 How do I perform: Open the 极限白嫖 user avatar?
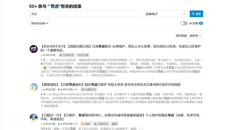point(34,49)
